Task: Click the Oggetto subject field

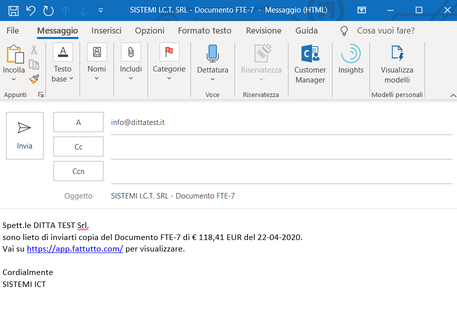Action: click(x=281, y=196)
